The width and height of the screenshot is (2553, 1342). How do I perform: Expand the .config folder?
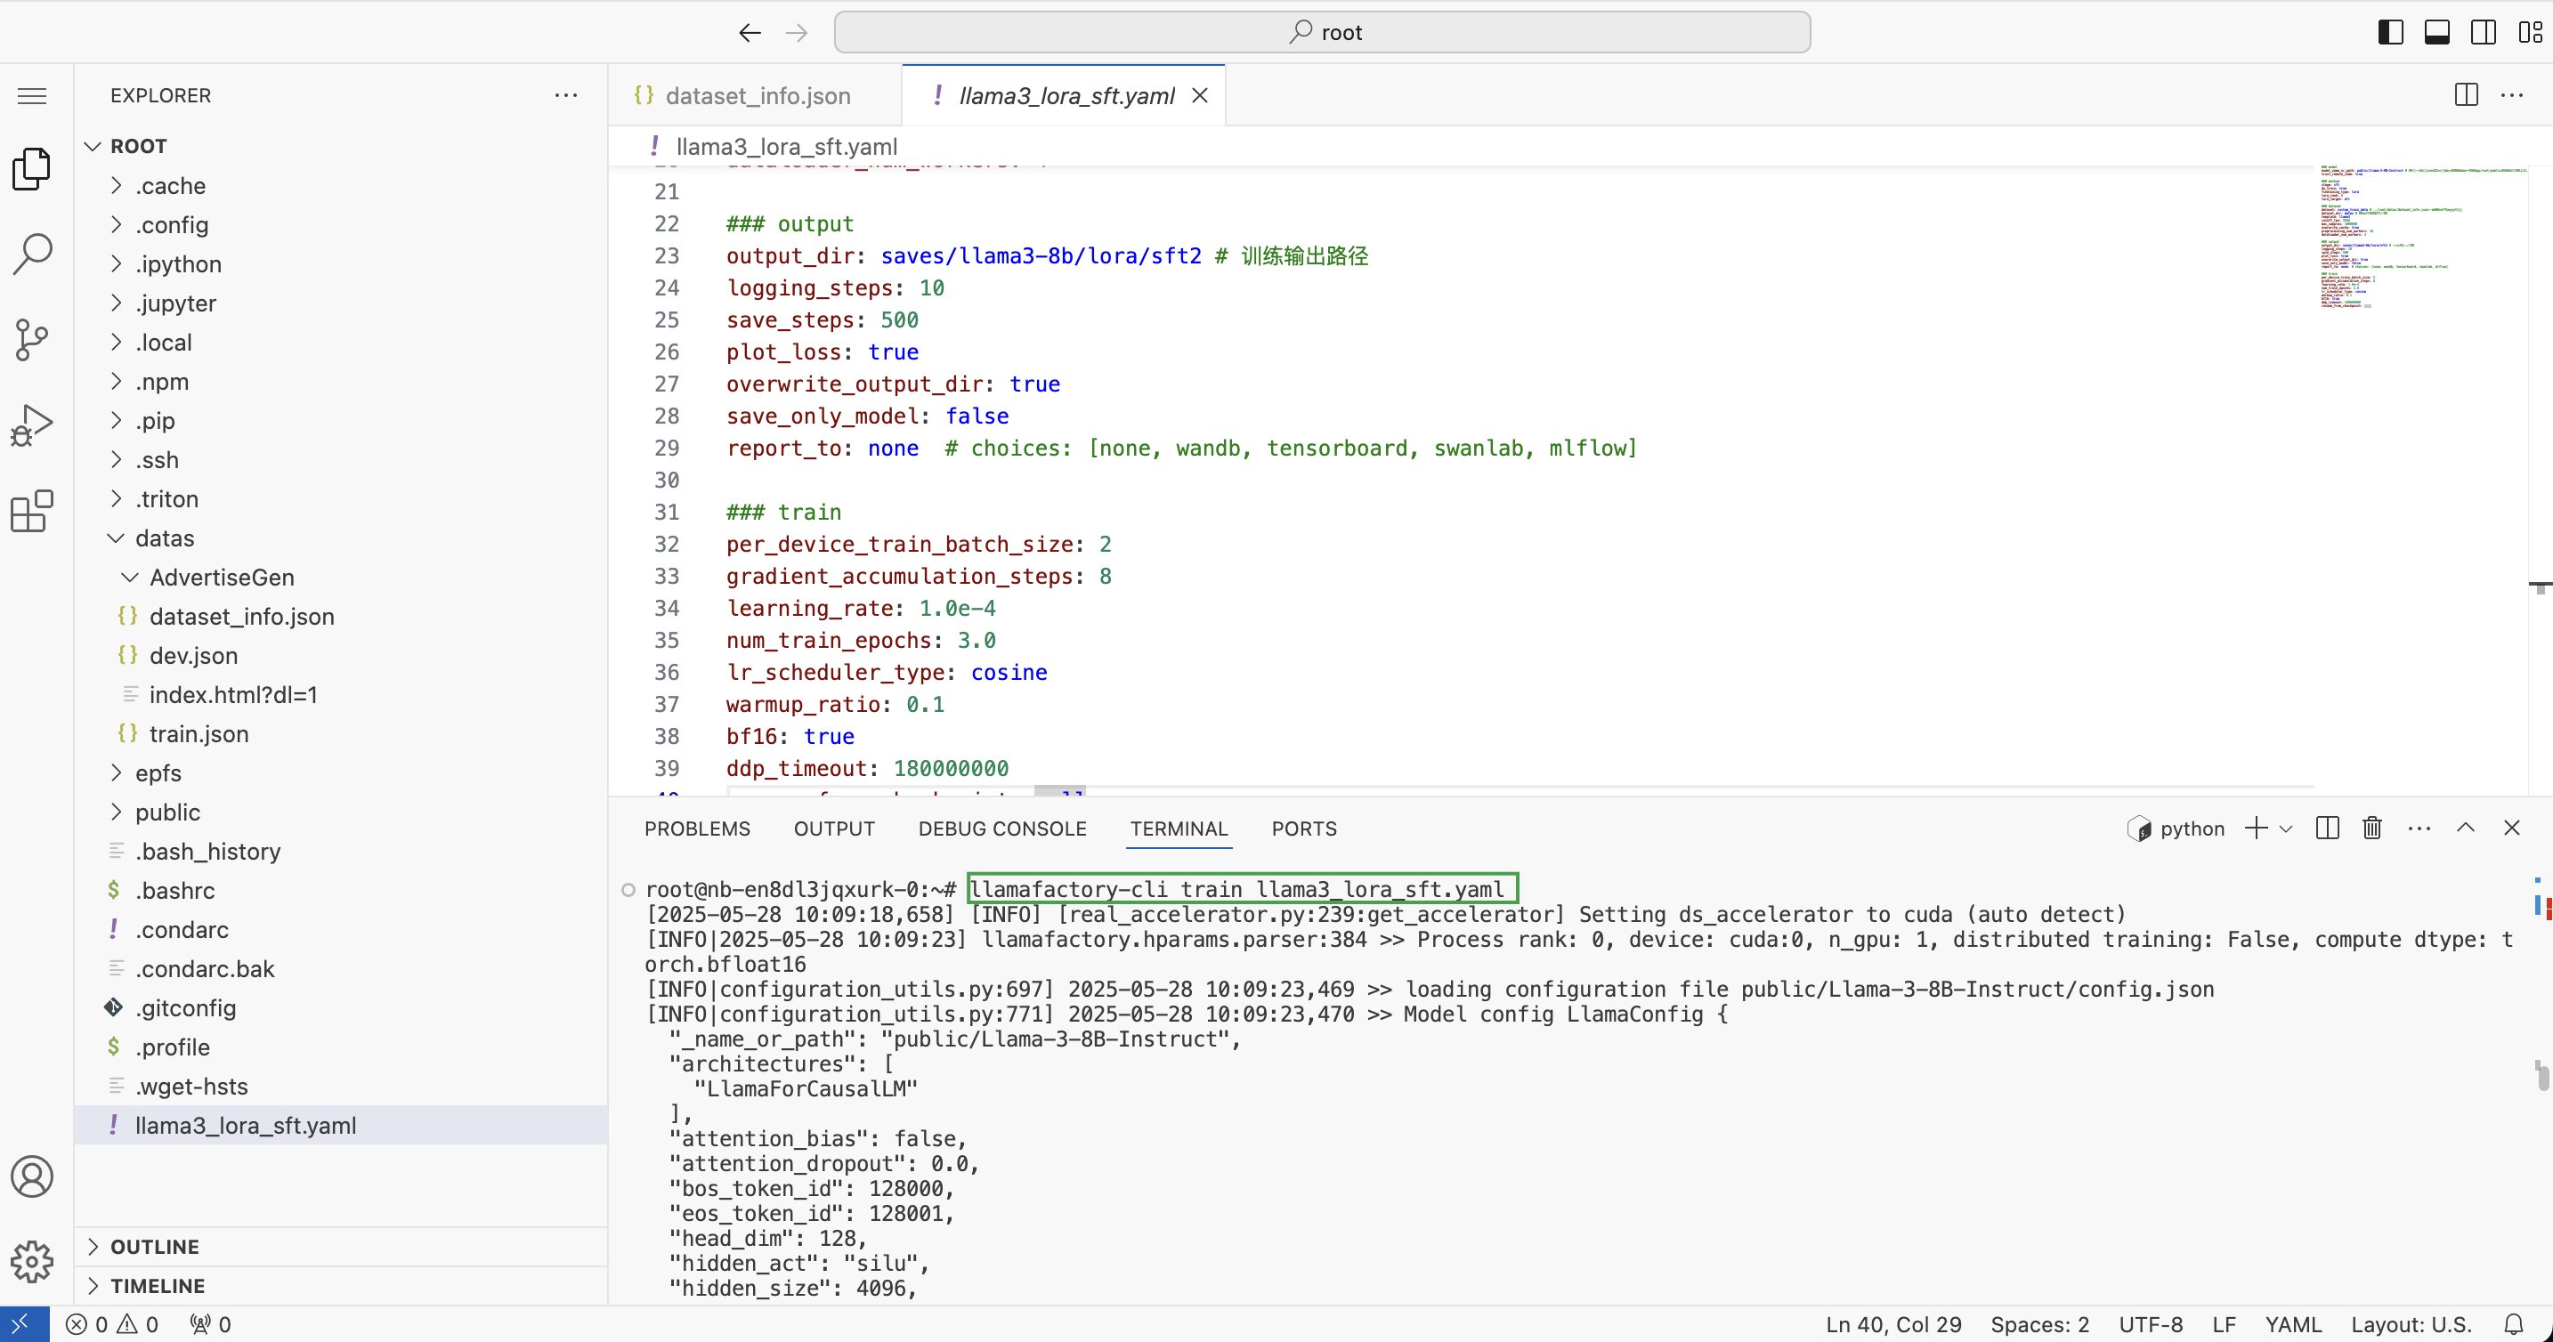click(340, 225)
